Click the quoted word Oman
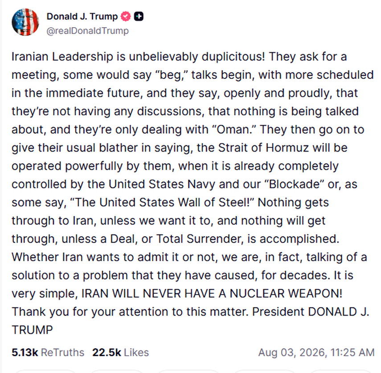The height and width of the screenshot is (373, 381). [x=235, y=129]
